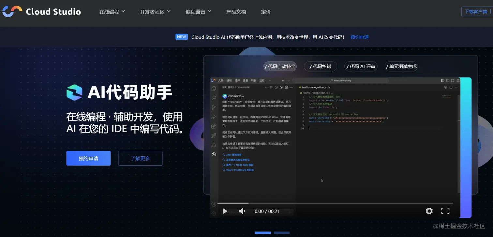Click the NEW badge in the announcement banner
493x237 pixels.
(182, 37)
